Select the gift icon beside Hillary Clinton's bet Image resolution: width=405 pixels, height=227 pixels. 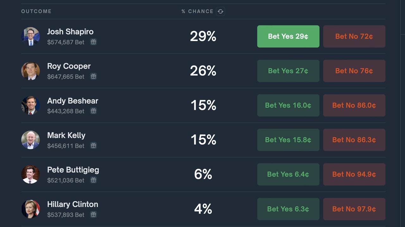pyautogui.click(x=93, y=215)
